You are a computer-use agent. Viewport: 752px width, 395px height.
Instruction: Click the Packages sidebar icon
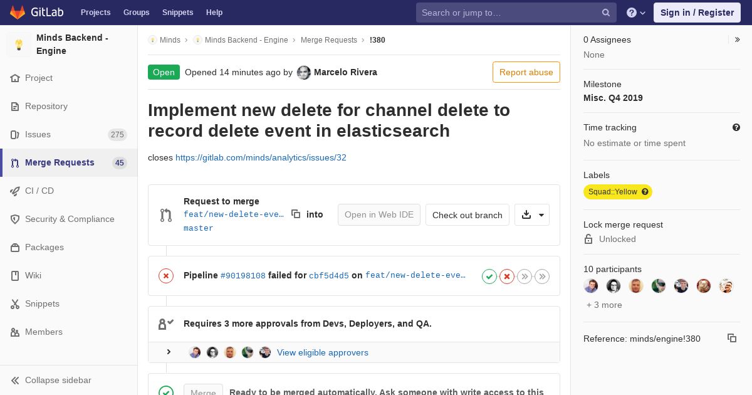click(x=15, y=247)
